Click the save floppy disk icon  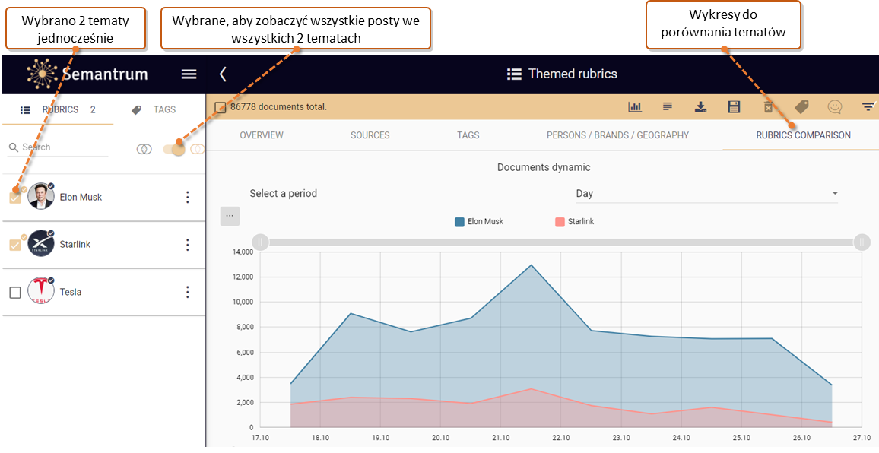(734, 106)
